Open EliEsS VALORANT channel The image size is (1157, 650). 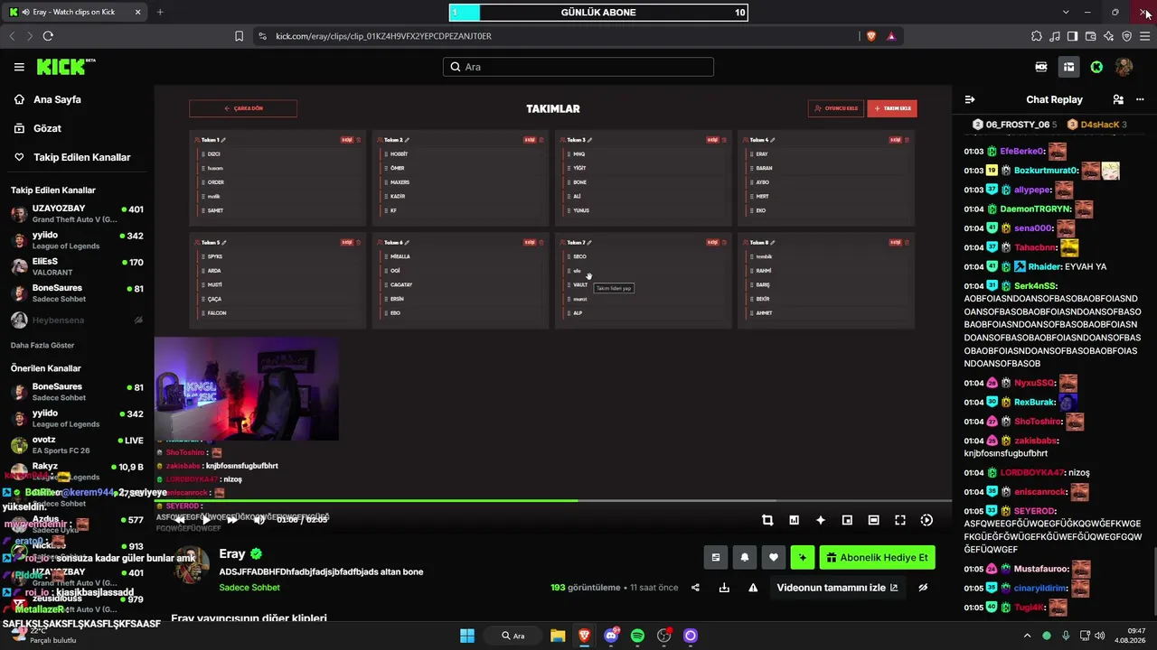(77, 267)
